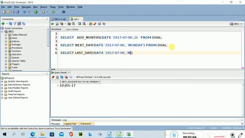The height and width of the screenshot is (138, 245).
Task: Add new connection with green plus
Action: point(3,24)
